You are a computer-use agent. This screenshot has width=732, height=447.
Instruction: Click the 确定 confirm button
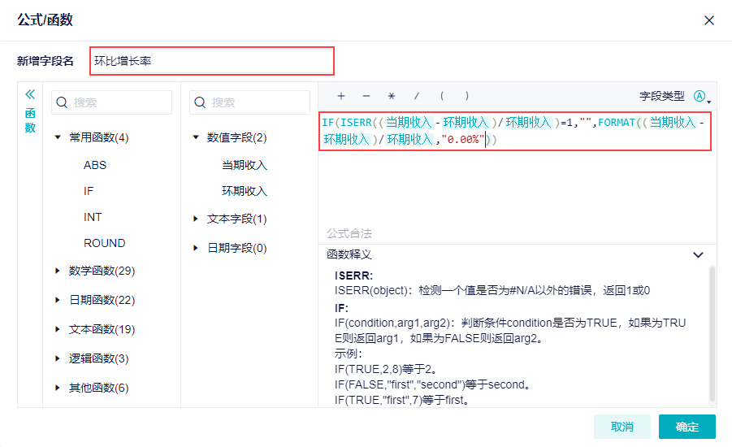click(687, 427)
